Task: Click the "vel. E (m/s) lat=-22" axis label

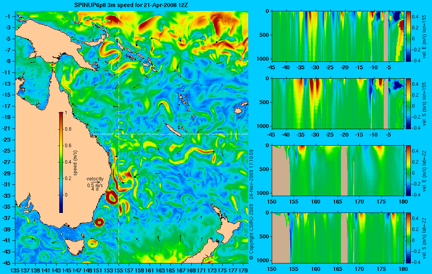Action: tap(424, 171)
